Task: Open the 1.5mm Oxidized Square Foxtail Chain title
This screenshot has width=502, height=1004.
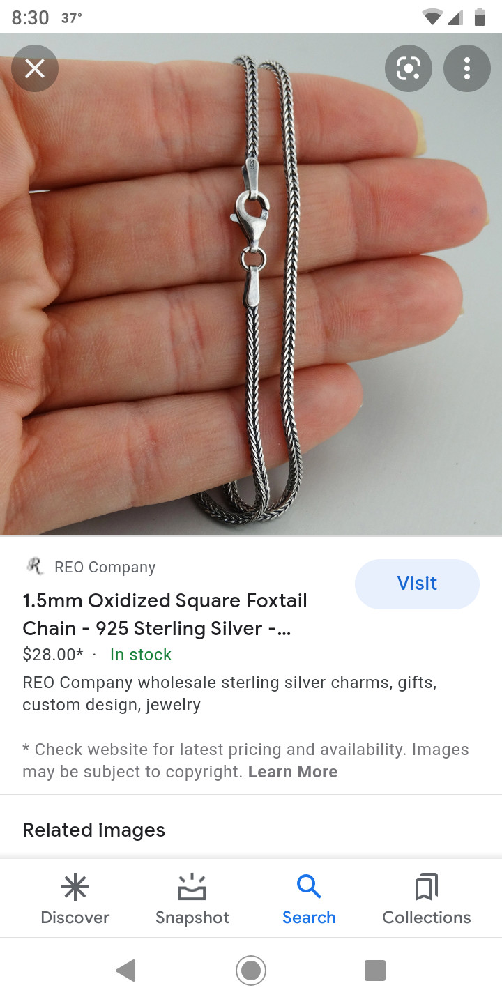Action: [x=165, y=614]
